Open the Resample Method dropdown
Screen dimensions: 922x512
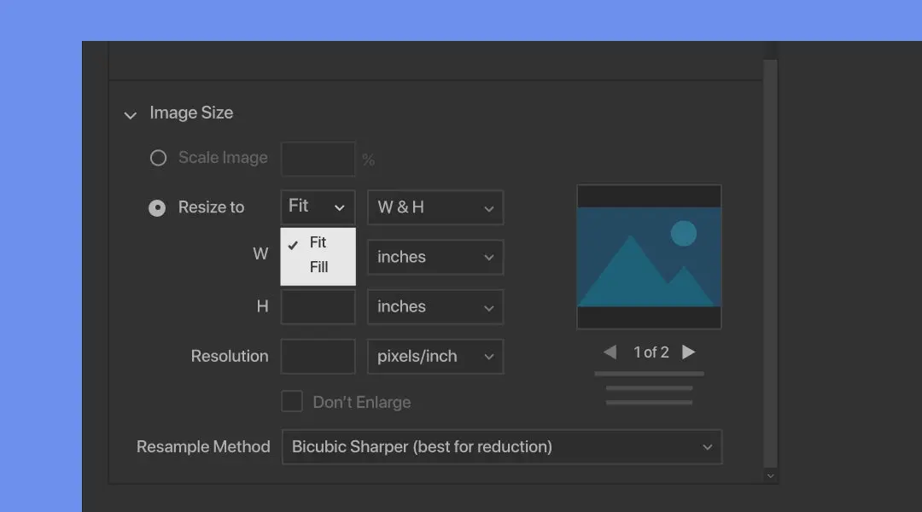(502, 446)
